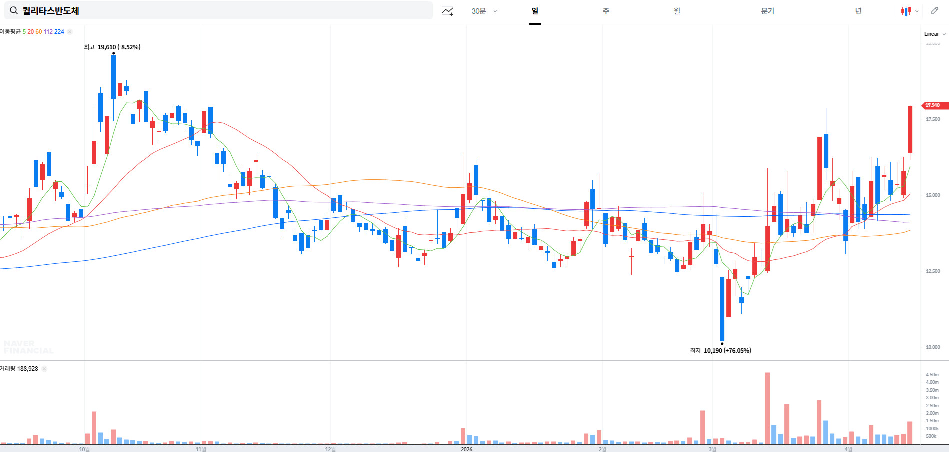Click the 4.50m volume axis label
Screen dimensions: 949x452
click(x=932, y=375)
